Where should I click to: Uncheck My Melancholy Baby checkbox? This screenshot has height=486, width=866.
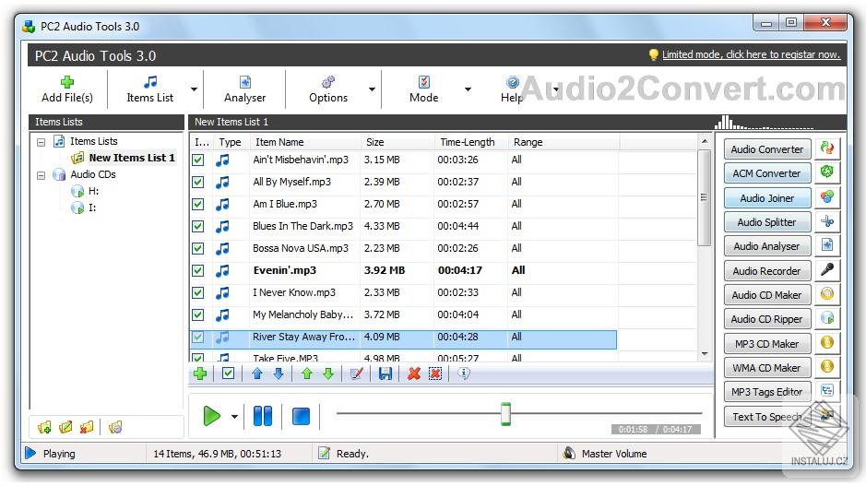197,314
